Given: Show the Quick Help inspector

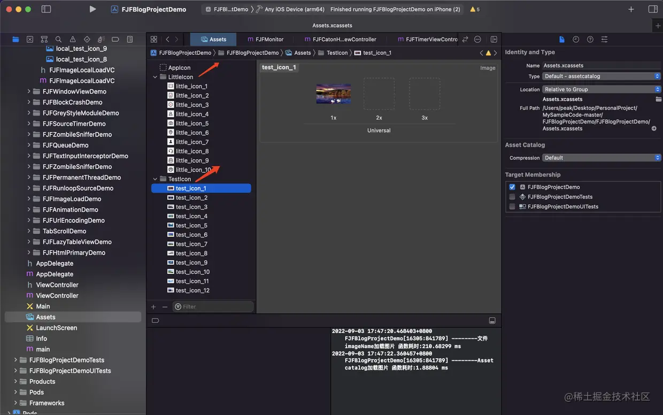Looking at the screenshot, I should click(590, 39).
